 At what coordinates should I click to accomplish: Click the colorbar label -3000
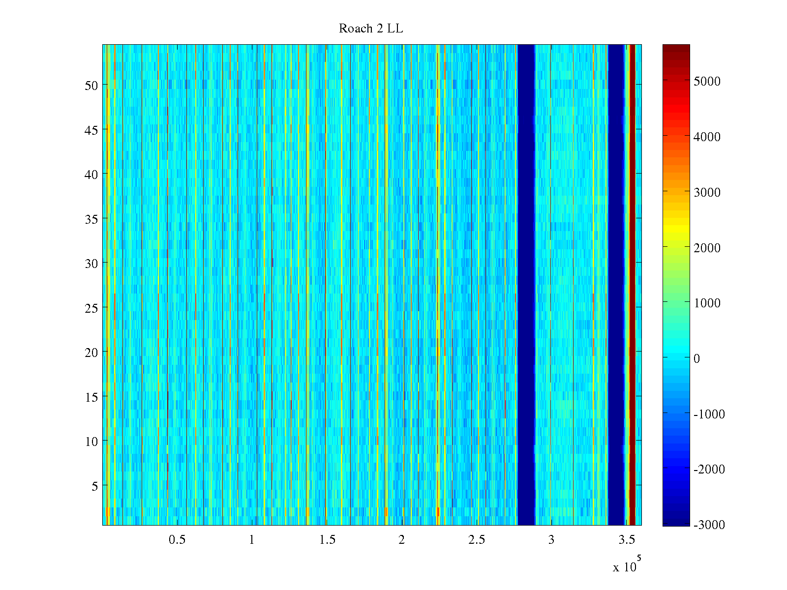point(709,525)
